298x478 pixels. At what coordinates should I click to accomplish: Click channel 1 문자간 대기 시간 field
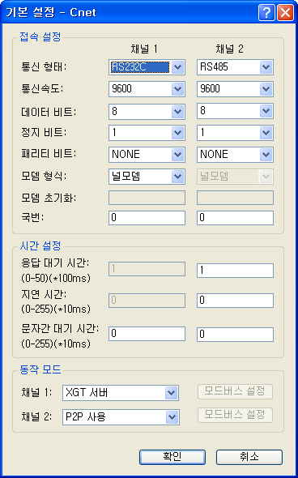(147, 334)
